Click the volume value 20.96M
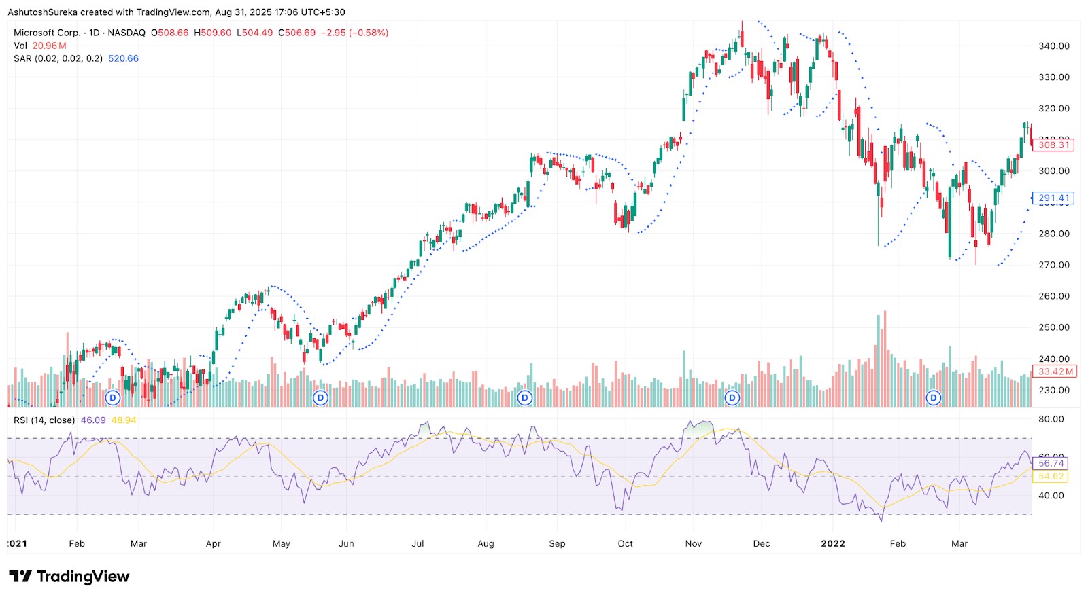 coord(50,46)
